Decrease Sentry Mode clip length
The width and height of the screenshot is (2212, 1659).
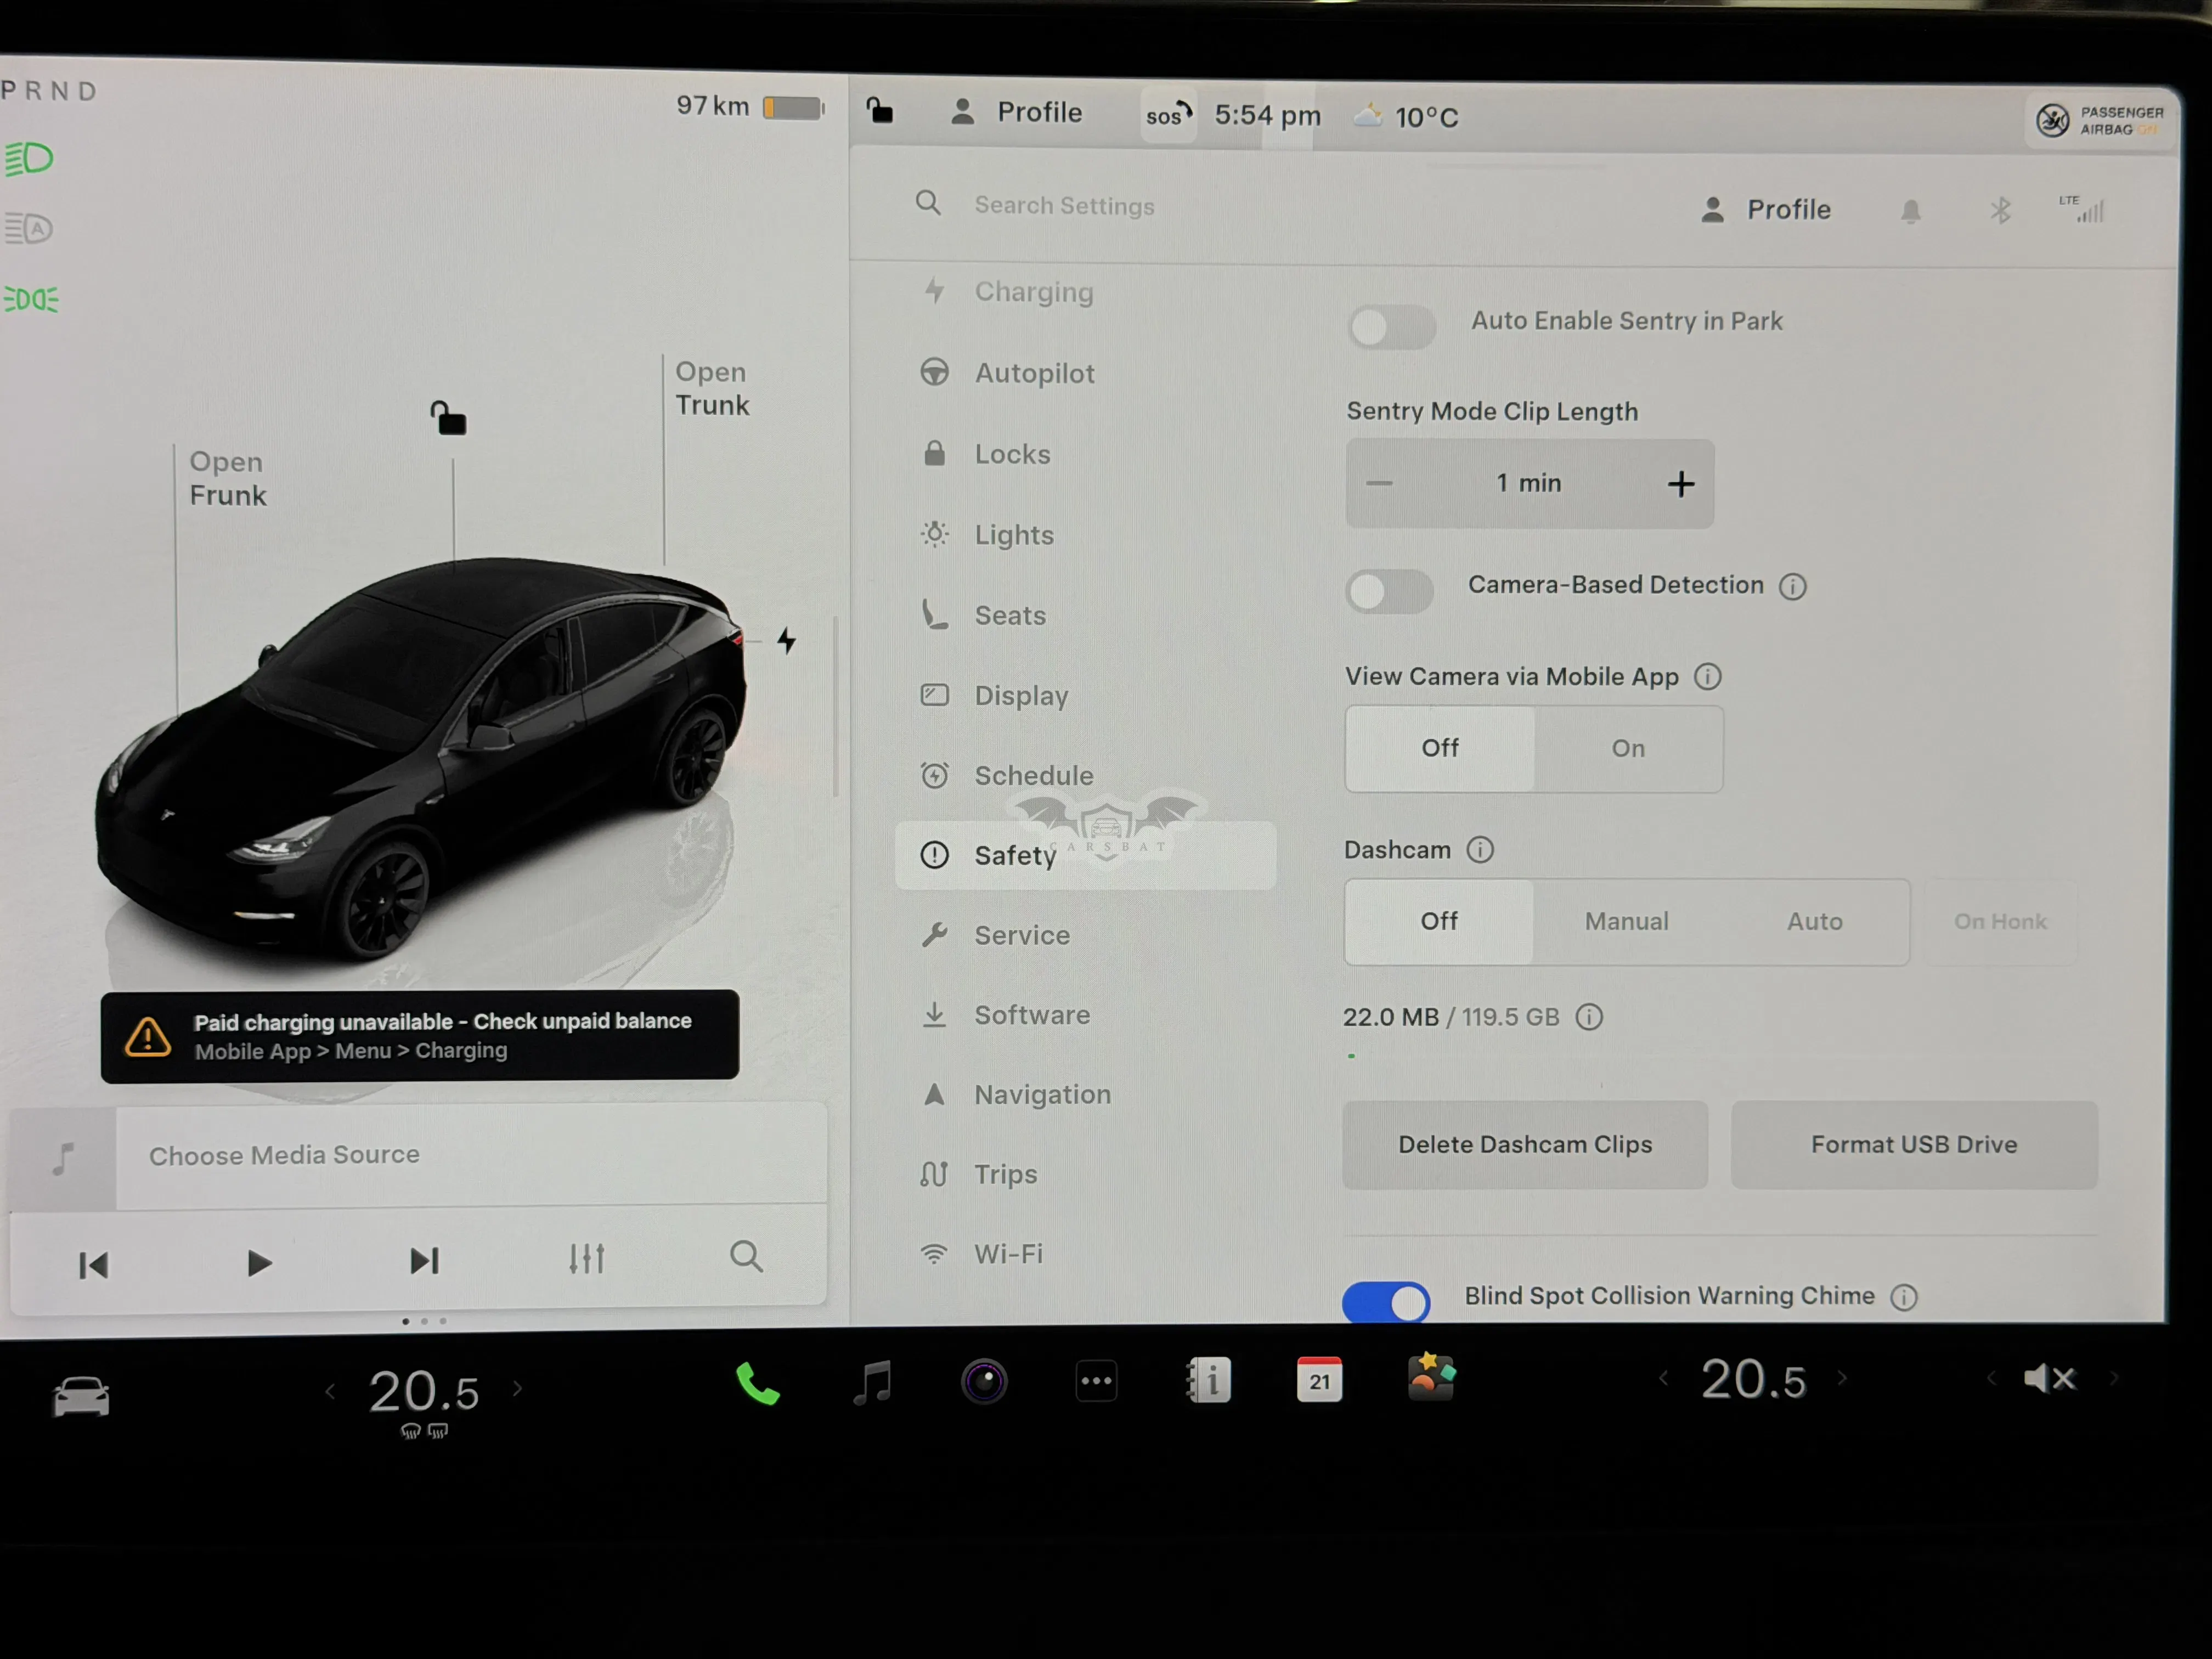1379,484
